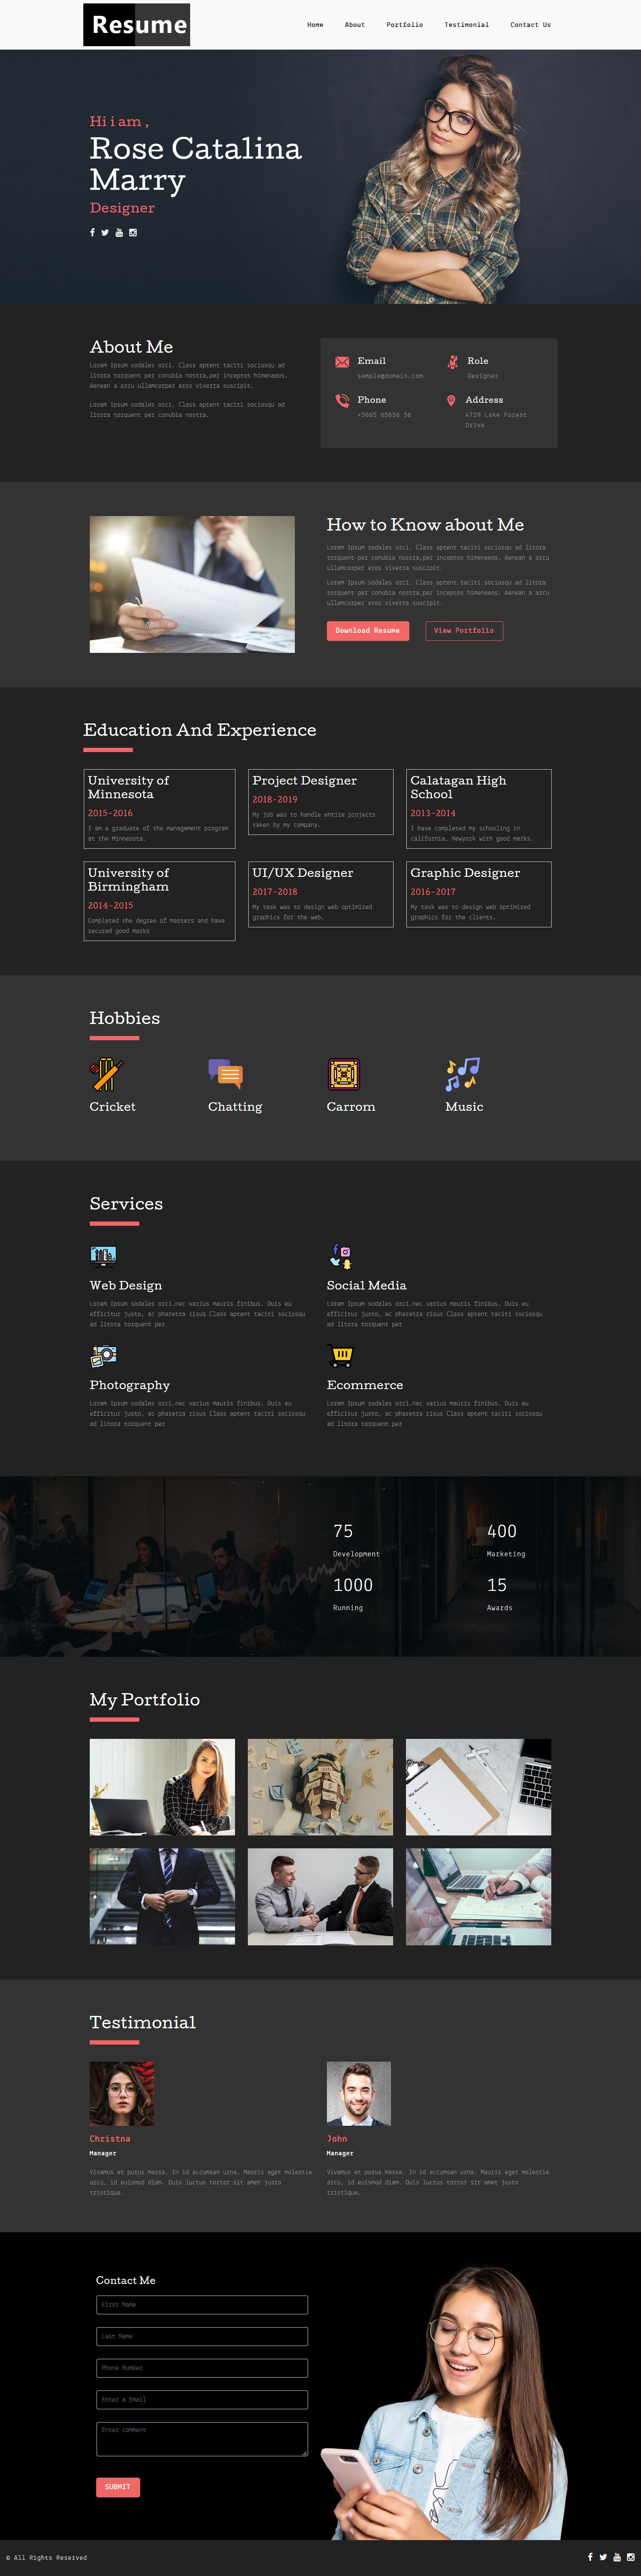Open portfolio photo of hands writing near laptop
This screenshot has width=641, height=2576.
[478, 1897]
